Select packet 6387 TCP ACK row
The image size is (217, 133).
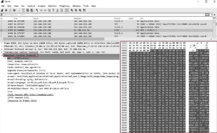[106, 24]
